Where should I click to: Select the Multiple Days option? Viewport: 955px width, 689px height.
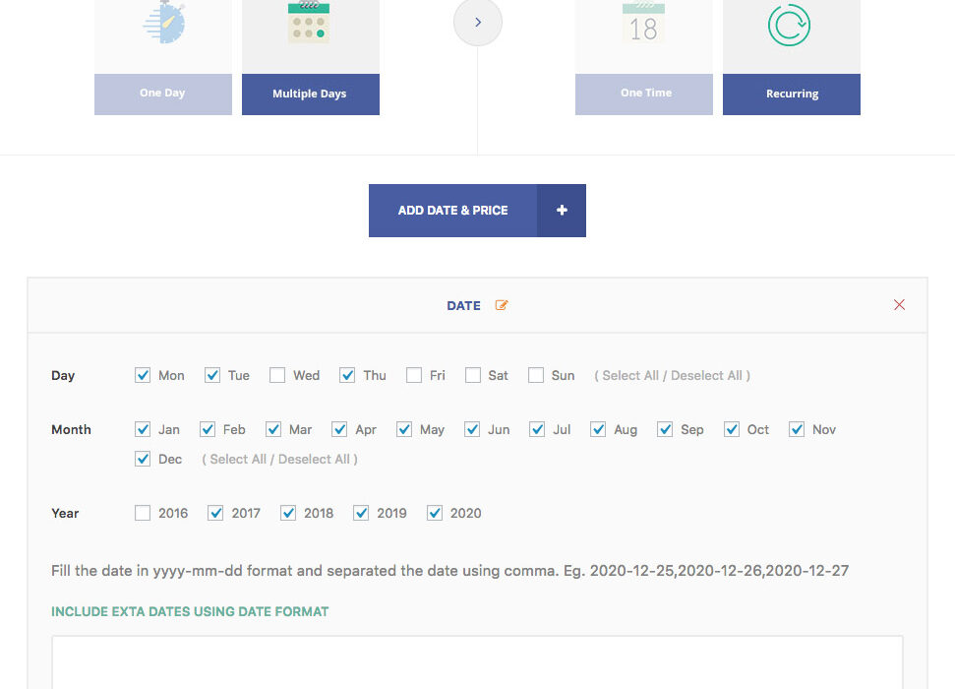point(310,94)
